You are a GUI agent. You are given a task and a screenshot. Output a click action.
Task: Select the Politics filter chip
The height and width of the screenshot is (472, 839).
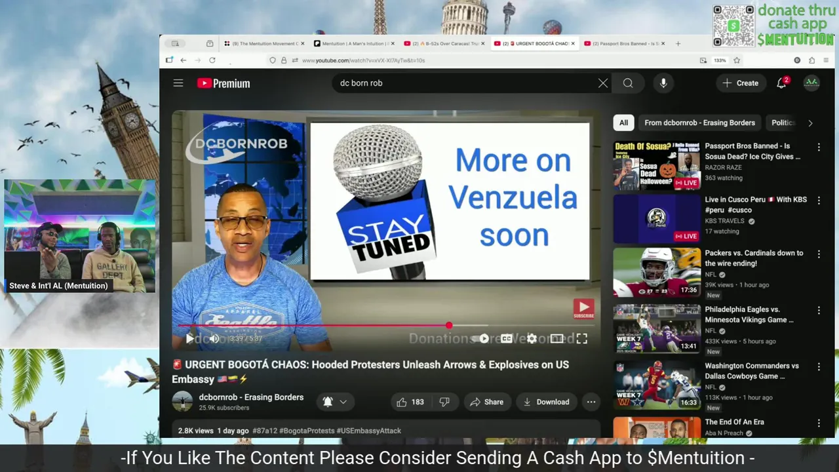pos(783,123)
